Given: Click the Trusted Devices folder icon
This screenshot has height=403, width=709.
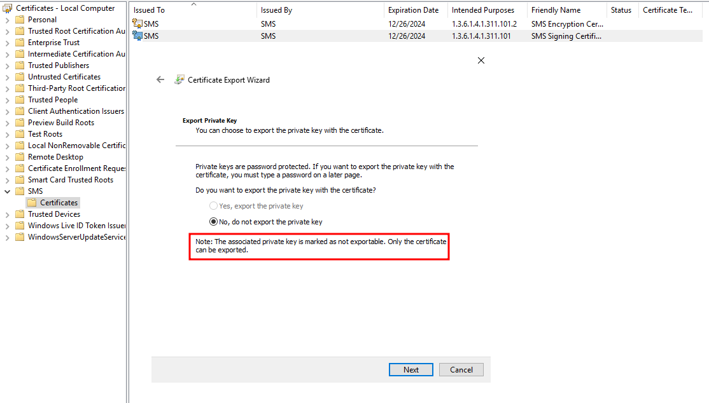Looking at the screenshot, I should [20, 214].
